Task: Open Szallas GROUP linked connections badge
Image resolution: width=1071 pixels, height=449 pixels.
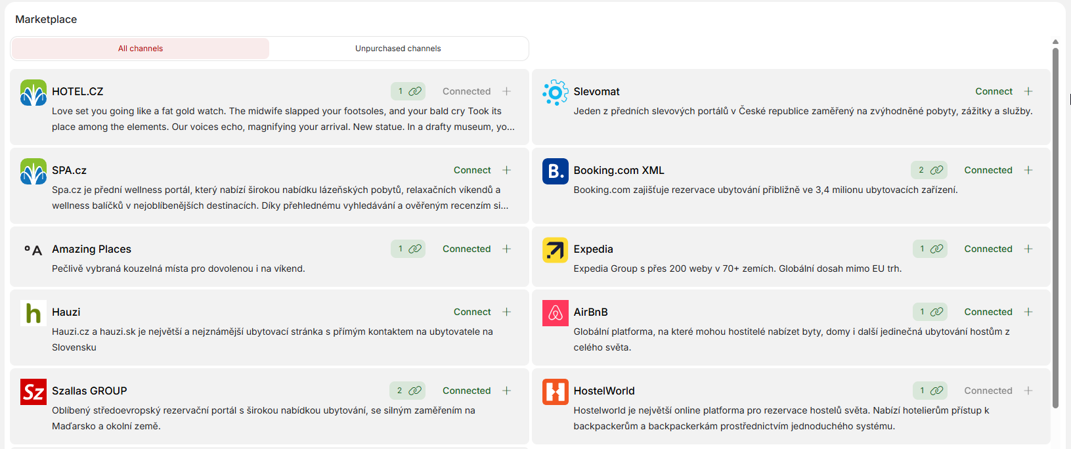Action: [408, 391]
